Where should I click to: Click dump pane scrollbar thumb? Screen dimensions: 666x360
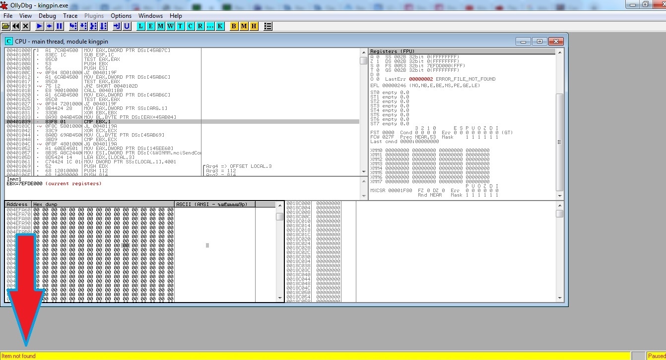(279, 216)
